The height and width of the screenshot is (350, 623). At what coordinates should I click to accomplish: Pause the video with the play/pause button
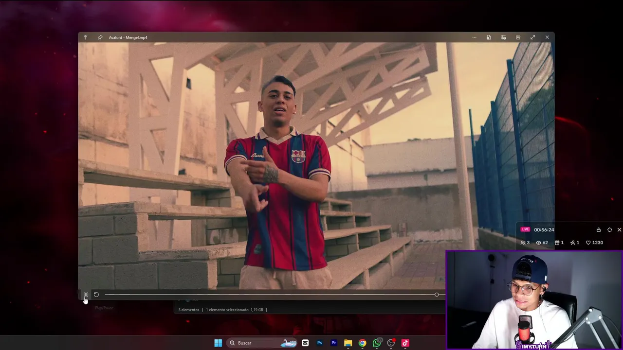pos(86,295)
